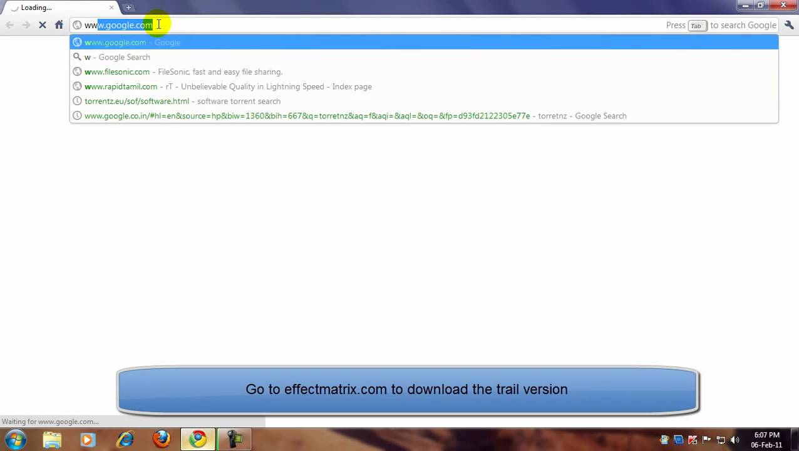
Task: Click the search magnifier icon beside 'w'
Action: point(77,57)
